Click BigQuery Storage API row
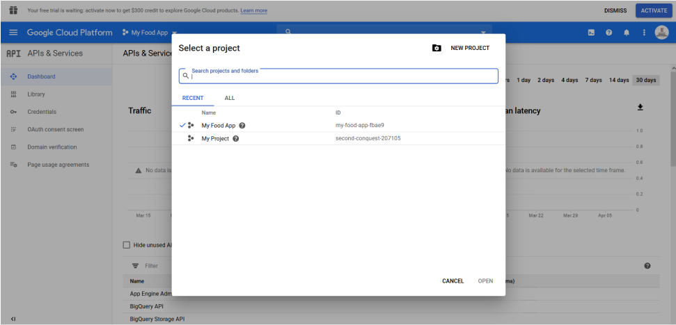Image resolution: width=676 pixels, height=325 pixels. point(157,319)
